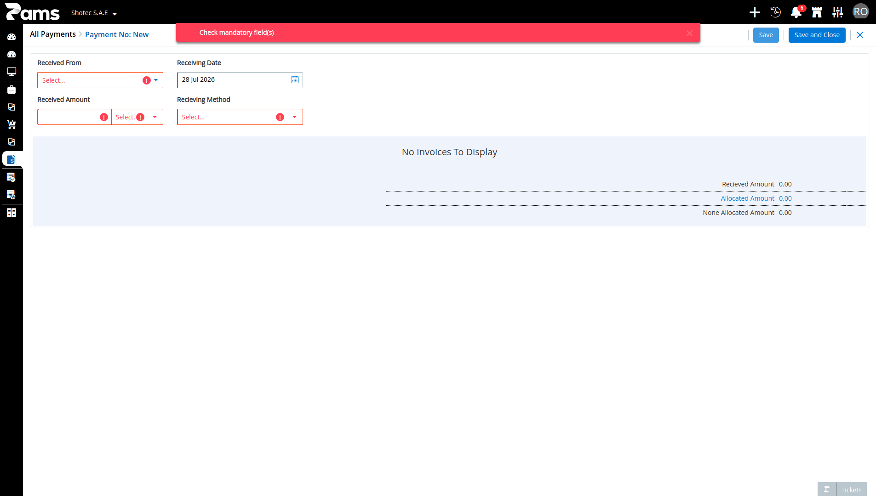Open the recent activity clock icon
The width and height of the screenshot is (876, 496).
pos(775,12)
